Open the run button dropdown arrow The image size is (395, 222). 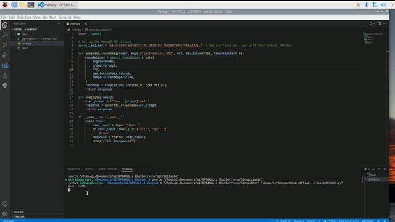(x=374, y=23)
